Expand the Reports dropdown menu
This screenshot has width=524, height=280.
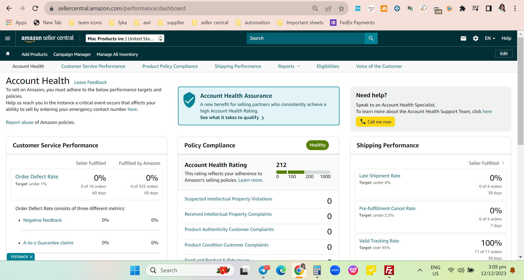coord(289,66)
